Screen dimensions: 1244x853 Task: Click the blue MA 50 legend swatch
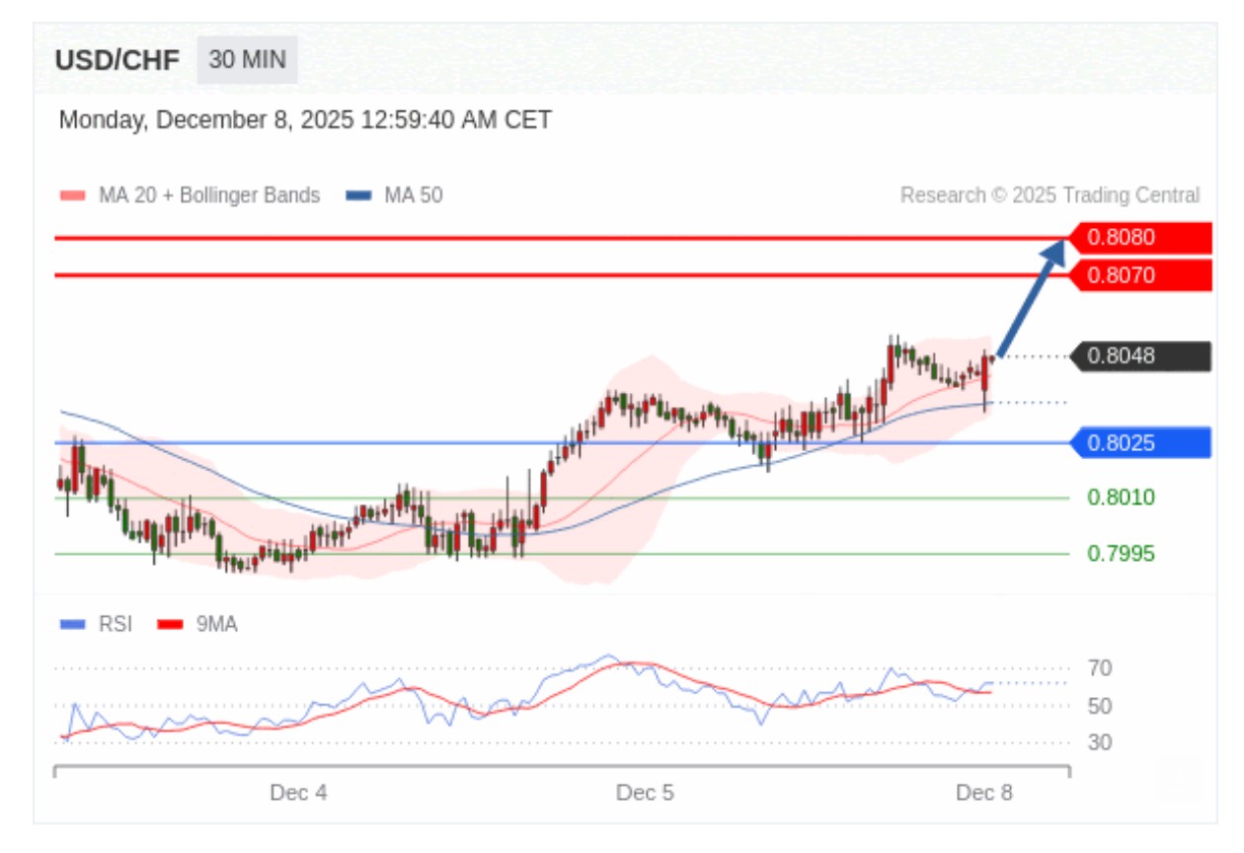pyautogui.click(x=357, y=195)
